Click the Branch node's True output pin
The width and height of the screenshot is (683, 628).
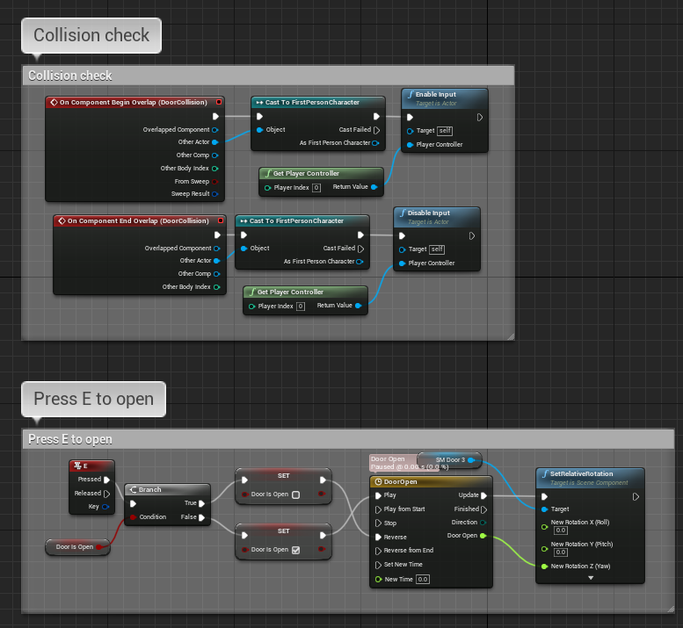(x=201, y=503)
